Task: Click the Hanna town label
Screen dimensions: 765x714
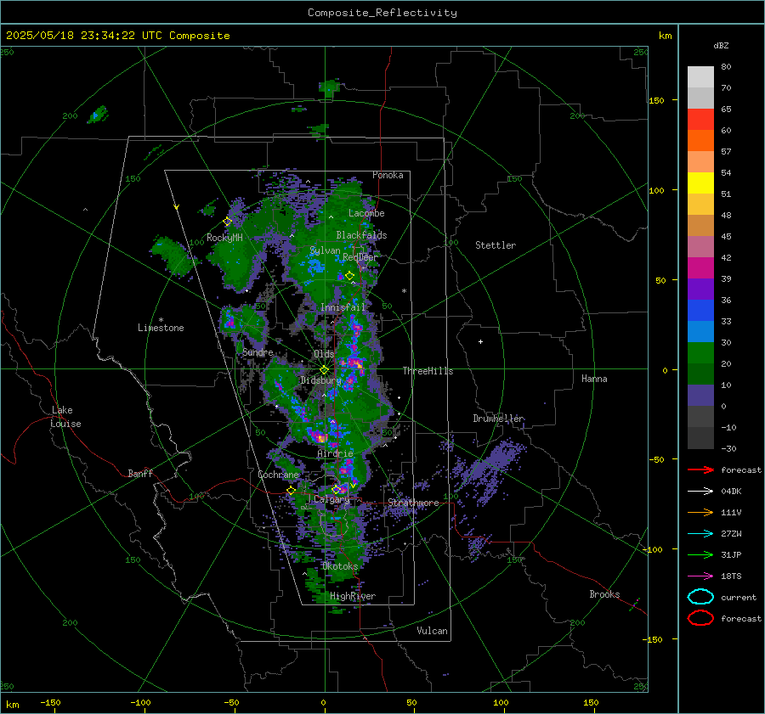Action: [x=594, y=379]
